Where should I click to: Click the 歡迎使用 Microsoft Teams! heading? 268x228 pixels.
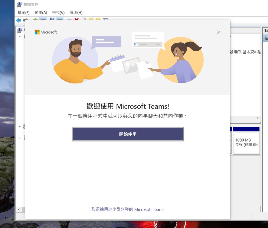click(128, 106)
